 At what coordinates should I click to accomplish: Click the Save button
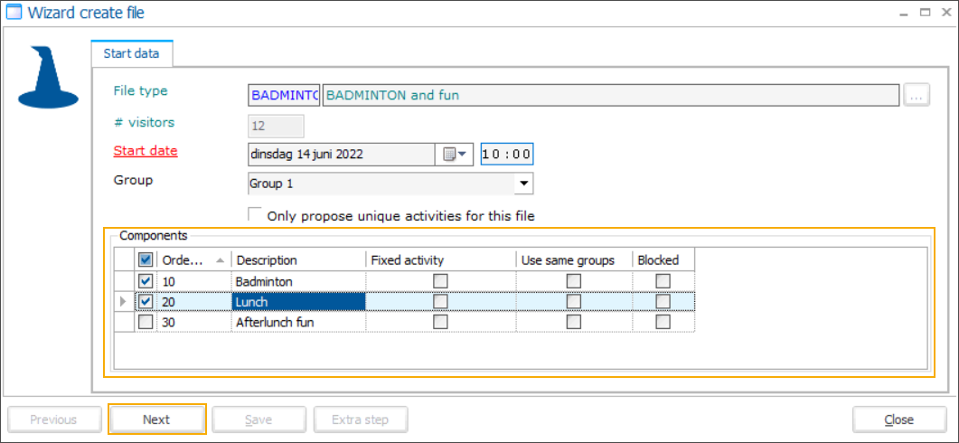[259, 419]
